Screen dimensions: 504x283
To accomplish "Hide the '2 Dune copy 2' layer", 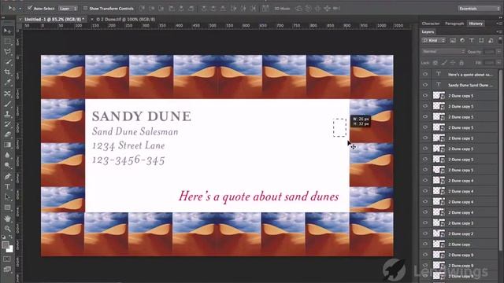I will [425, 233].
